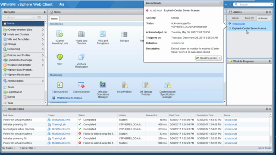Click the Home panel vertical scrollbar
The image size is (276, 155).
(x=225, y=62)
